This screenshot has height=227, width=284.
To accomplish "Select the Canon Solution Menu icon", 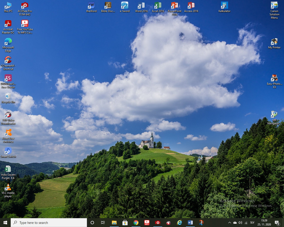I will (274, 10).
